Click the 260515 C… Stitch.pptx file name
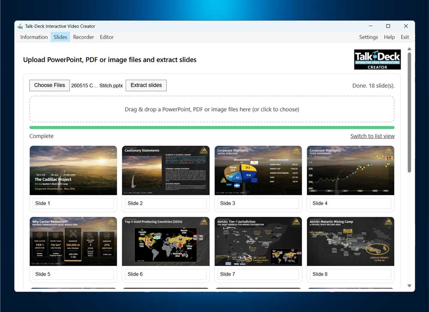This screenshot has height=312, width=429. (x=97, y=86)
